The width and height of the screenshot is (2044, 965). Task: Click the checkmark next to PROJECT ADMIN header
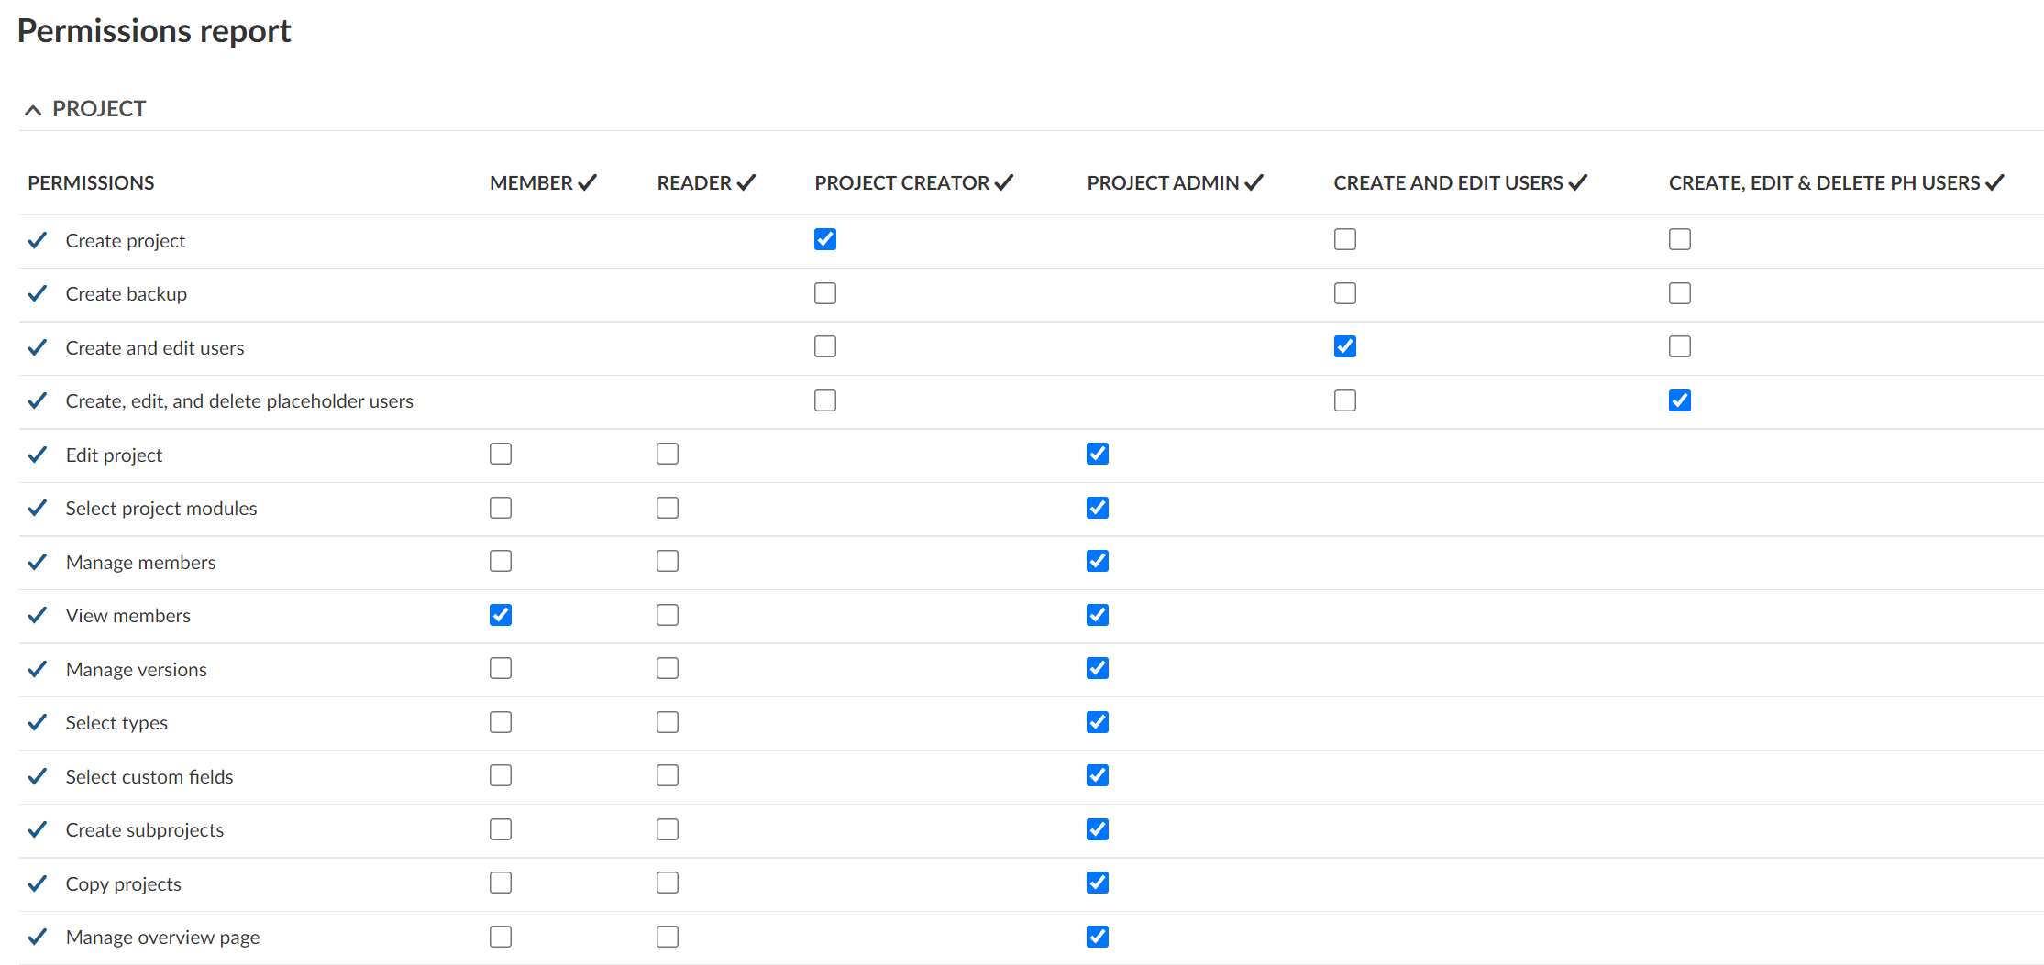1254,181
